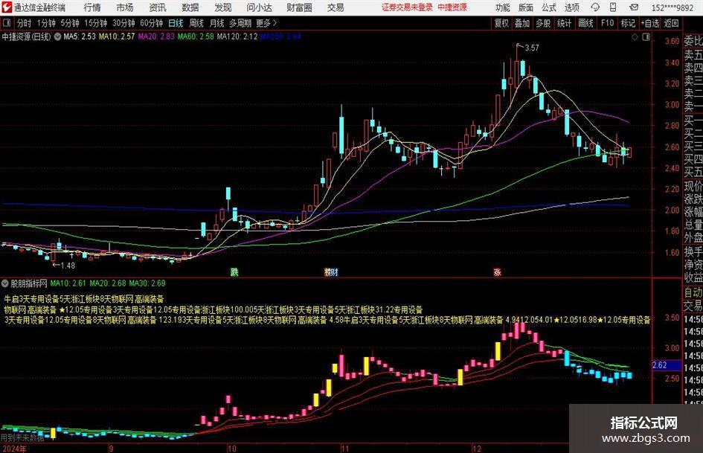
Task: Open the 多周期 multi-period view
Action: point(240,23)
